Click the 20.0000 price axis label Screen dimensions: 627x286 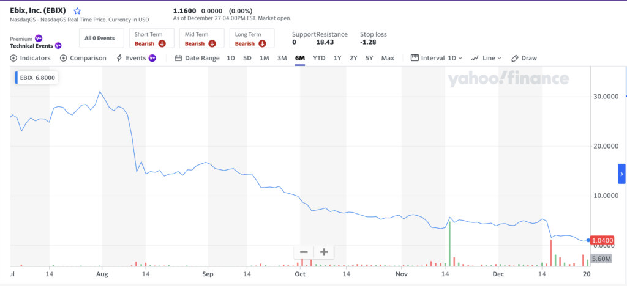pyautogui.click(x=604, y=147)
